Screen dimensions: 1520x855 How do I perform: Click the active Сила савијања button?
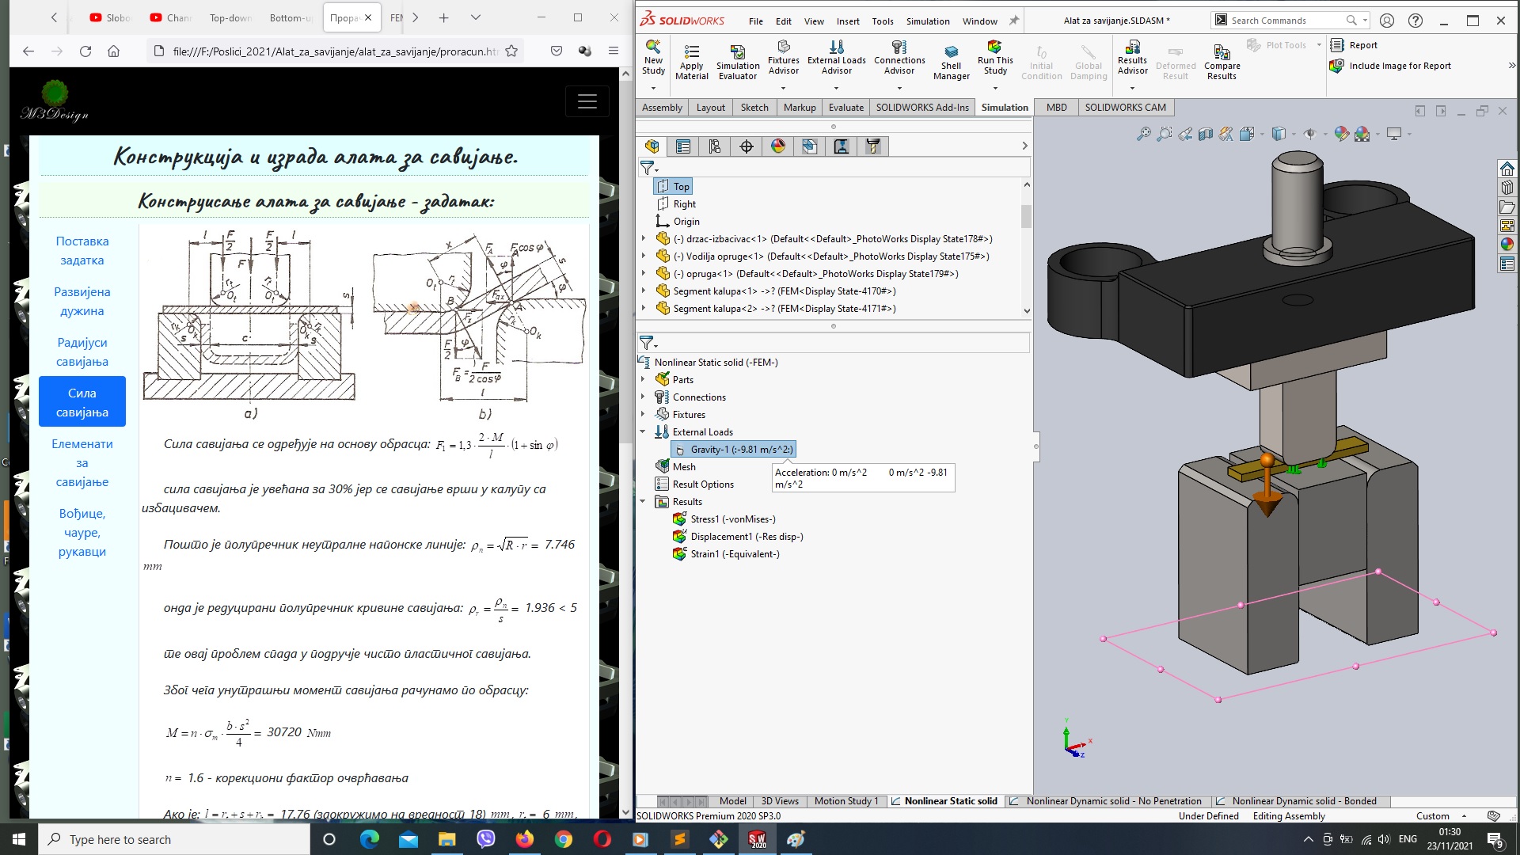click(x=82, y=402)
